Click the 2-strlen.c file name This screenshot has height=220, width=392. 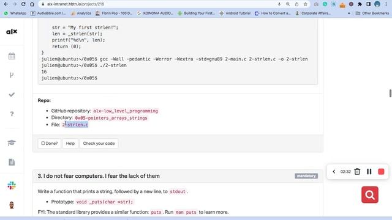[x=75, y=125]
